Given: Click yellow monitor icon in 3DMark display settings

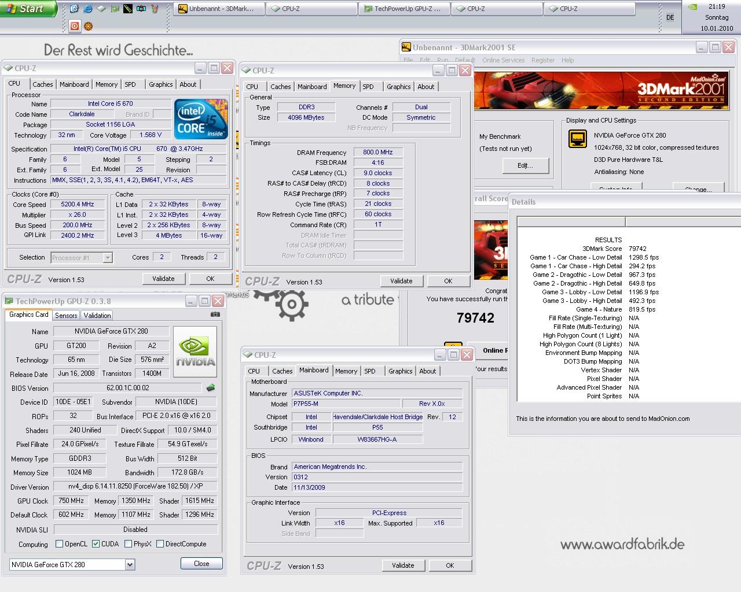Looking at the screenshot, I should [x=577, y=139].
